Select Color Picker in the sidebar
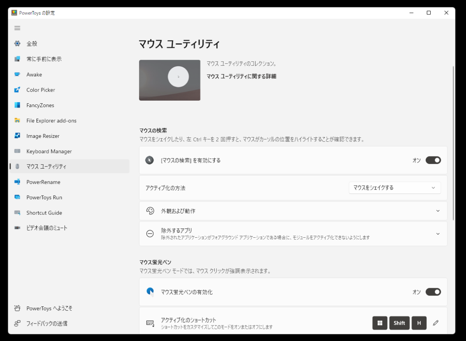 coord(70,90)
